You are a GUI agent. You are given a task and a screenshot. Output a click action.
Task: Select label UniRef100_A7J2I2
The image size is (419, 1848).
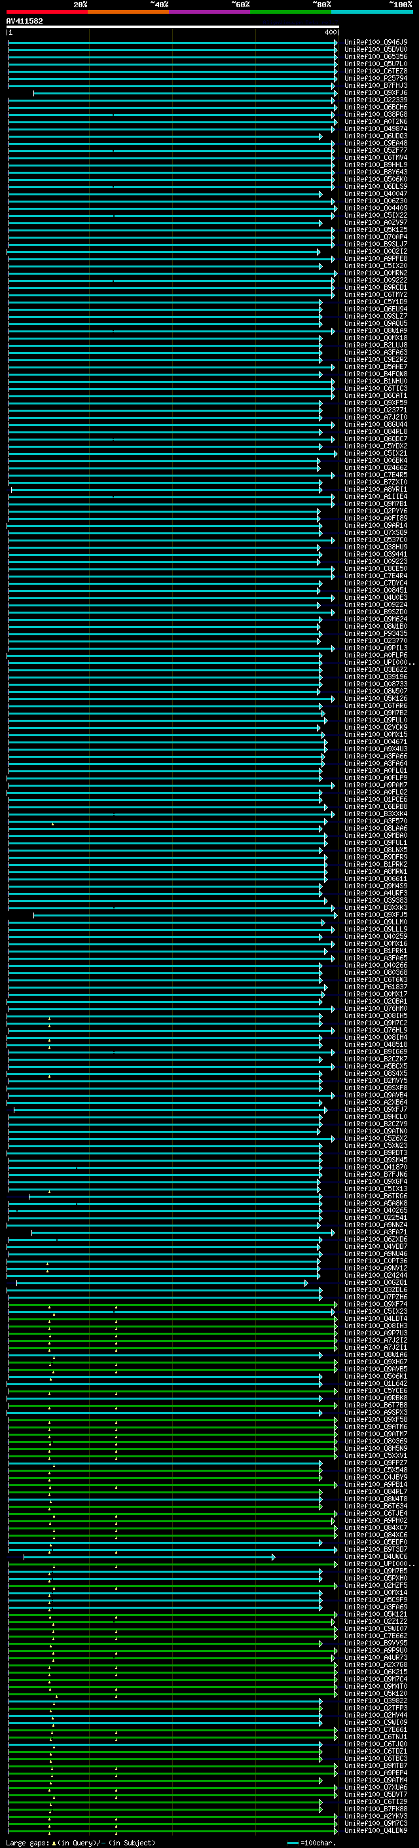pos(376,1340)
